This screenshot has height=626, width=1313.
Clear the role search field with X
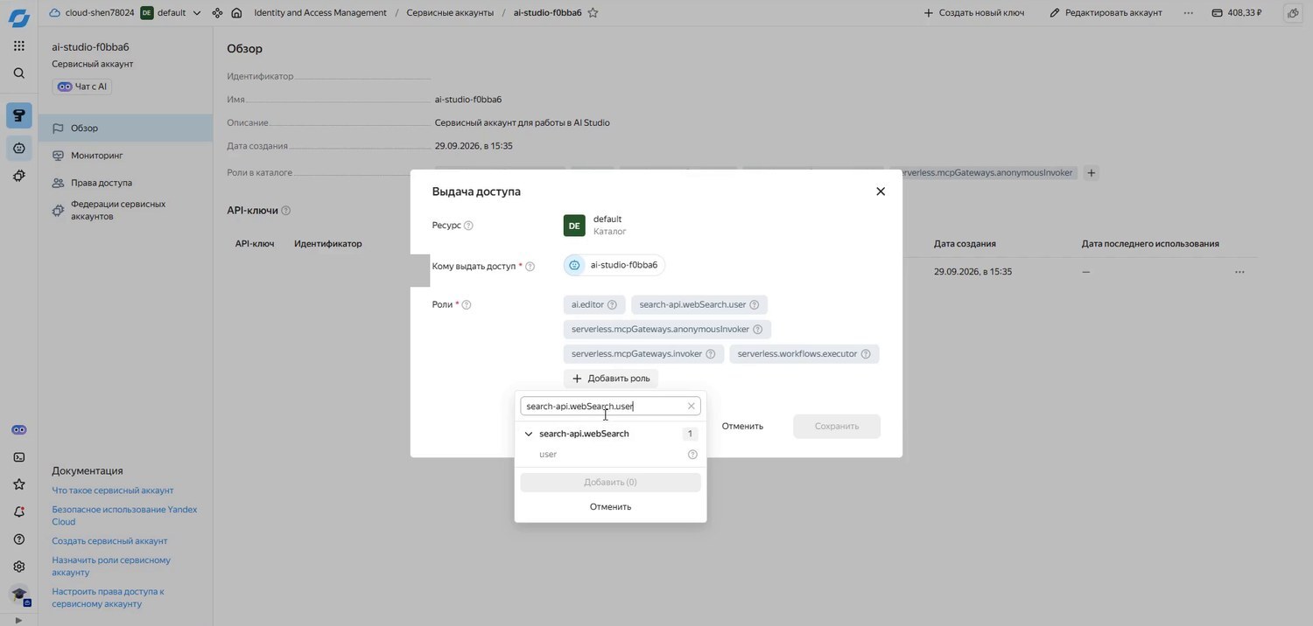[691, 407]
